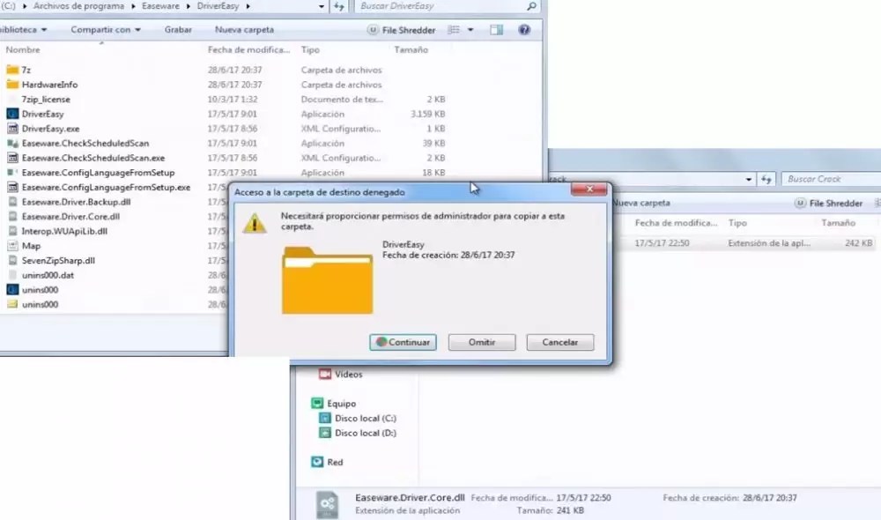The image size is (881, 520).
Task: Toggle the preview pane icon in DriverEasy toolbar
Action: coord(496,30)
